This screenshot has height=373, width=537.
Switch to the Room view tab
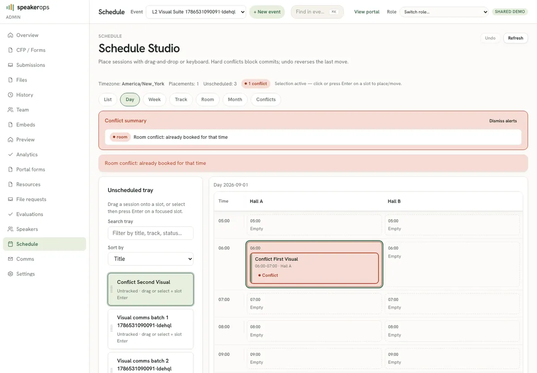[208, 99]
